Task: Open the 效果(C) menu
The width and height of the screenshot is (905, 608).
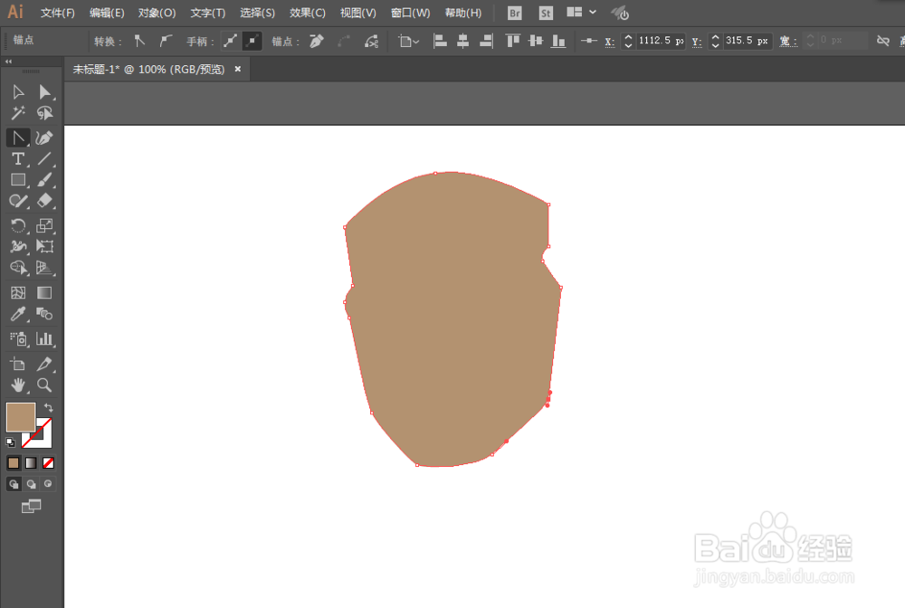Action: coord(307,13)
